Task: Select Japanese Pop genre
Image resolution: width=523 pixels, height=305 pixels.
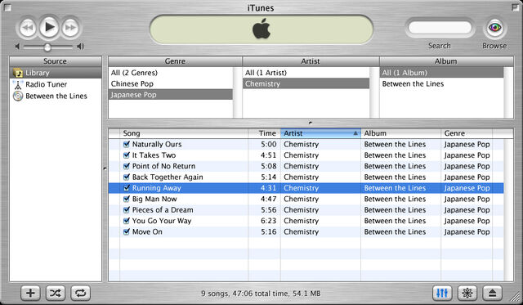Action: 171,95
